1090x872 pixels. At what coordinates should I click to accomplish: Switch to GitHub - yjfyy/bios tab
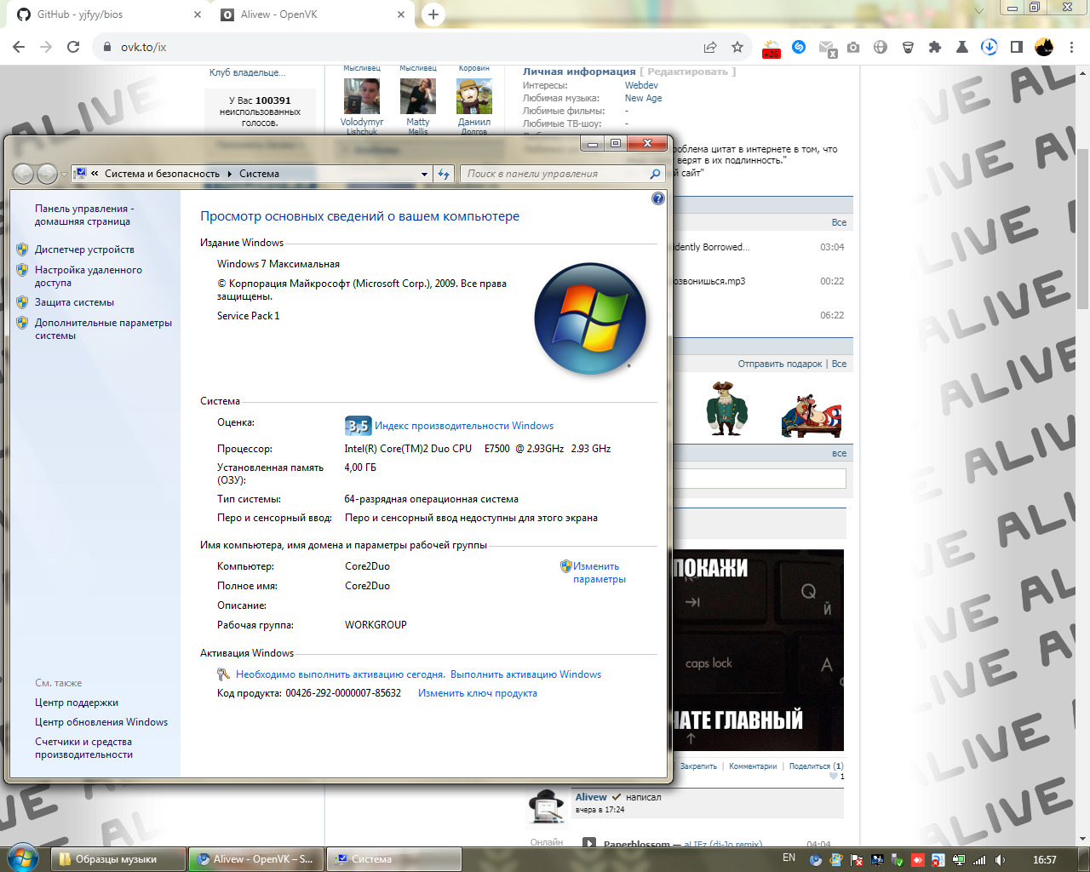(x=102, y=14)
